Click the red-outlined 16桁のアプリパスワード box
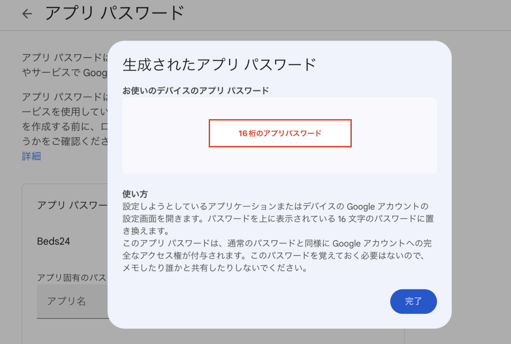This screenshot has height=344, width=511. click(280, 133)
